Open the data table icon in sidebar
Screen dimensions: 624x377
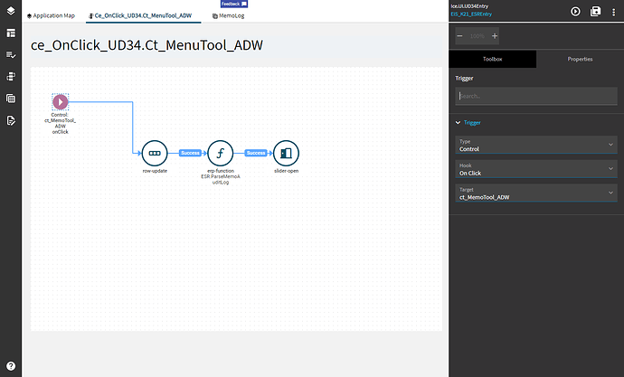(x=11, y=99)
